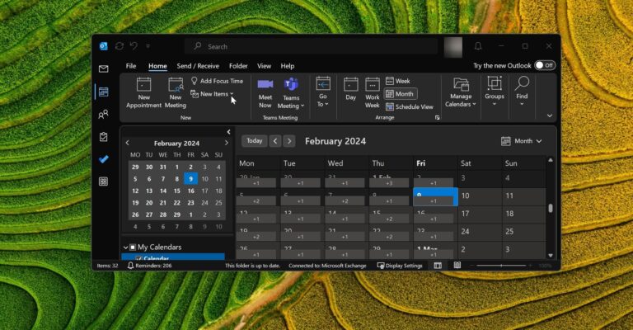Toggle Try the new Outlook switch
Viewport: 633px width, 330px height.
pyautogui.click(x=545, y=65)
